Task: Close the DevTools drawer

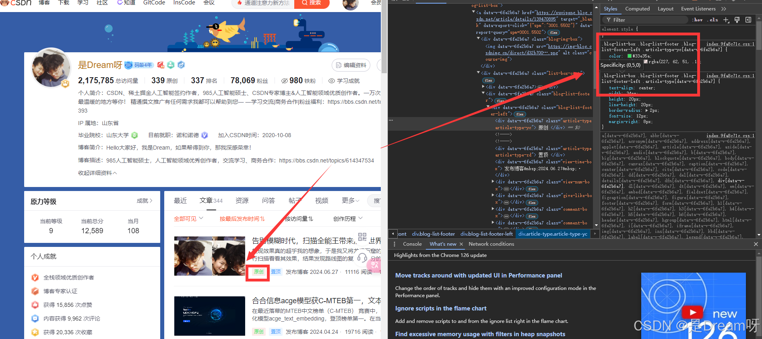Action: (756, 244)
